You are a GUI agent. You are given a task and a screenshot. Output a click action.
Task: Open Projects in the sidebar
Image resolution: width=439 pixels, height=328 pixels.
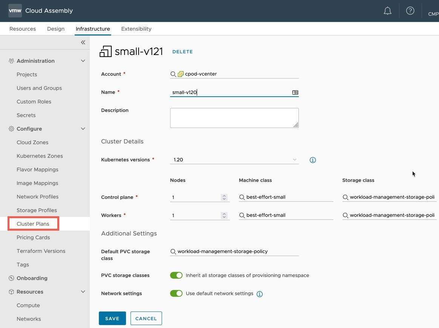click(x=27, y=74)
